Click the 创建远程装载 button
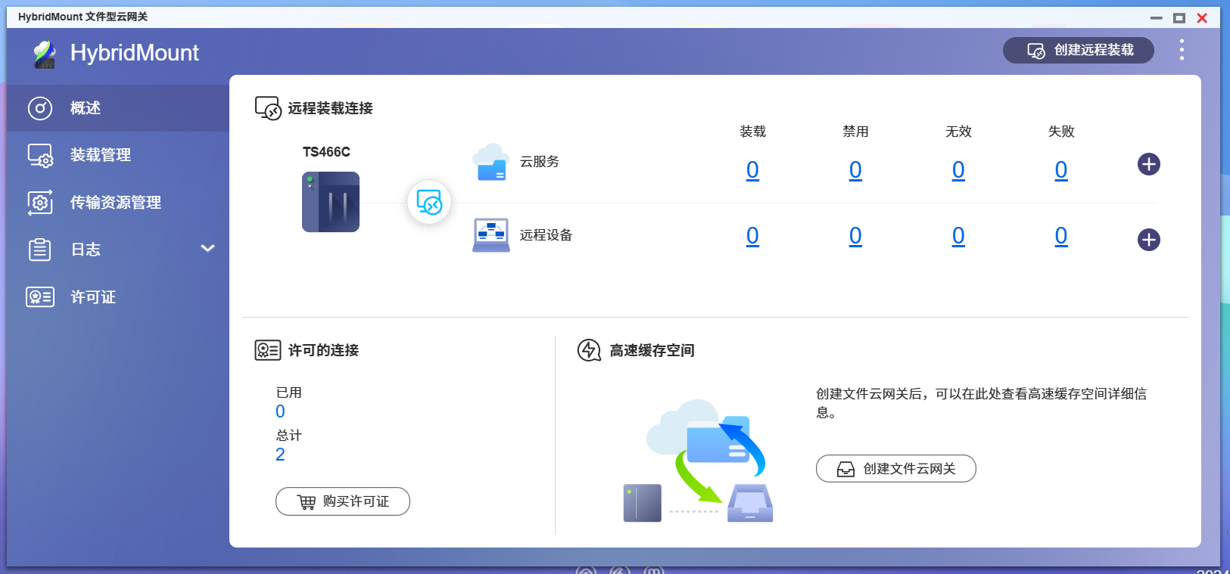The height and width of the screenshot is (574, 1230). (1078, 51)
